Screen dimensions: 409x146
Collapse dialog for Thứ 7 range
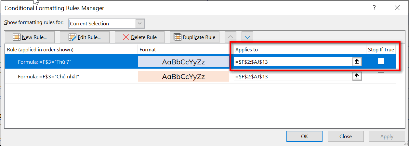pos(357,62)
